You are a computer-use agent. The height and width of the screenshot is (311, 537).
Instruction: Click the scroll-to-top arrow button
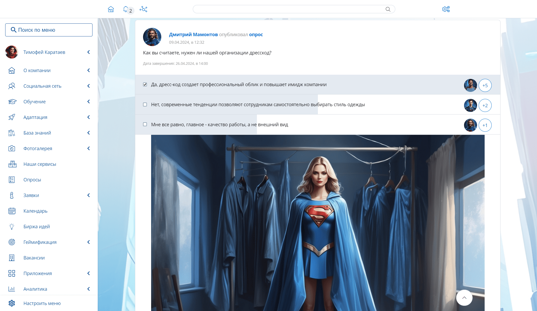click(x=464, y=298)
